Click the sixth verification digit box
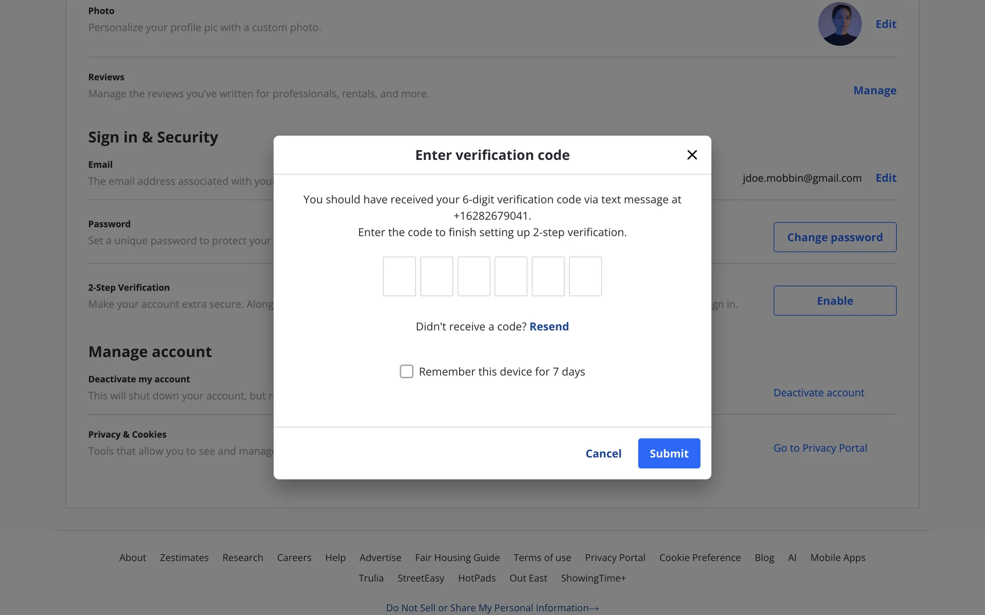The image size is (985, 615). [x=585, y=276]
